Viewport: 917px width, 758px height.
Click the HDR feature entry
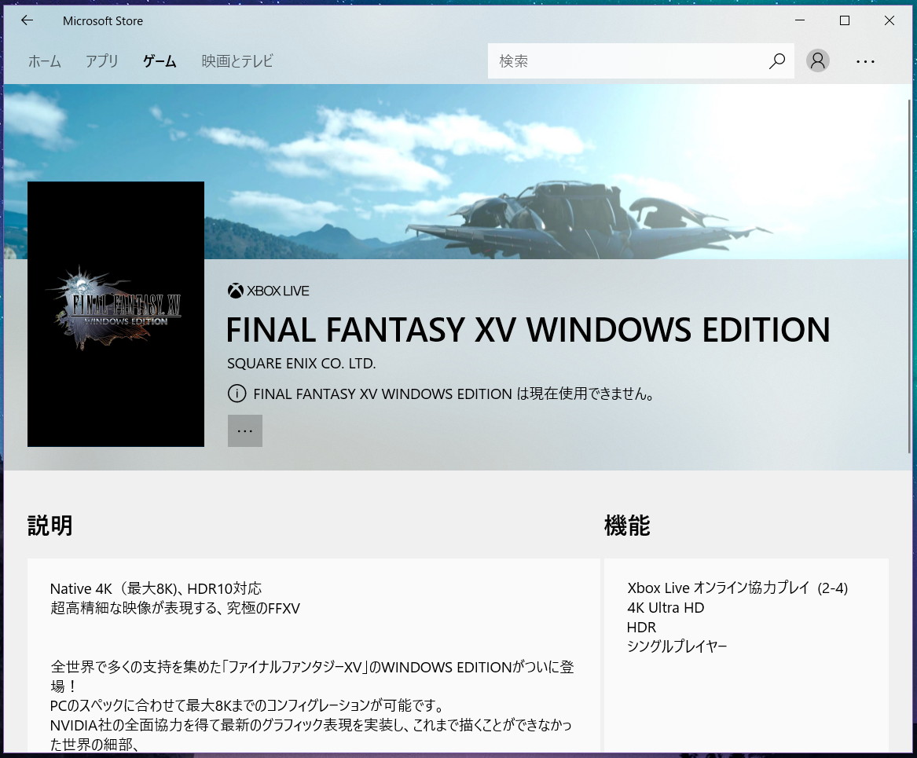[641, 627]
